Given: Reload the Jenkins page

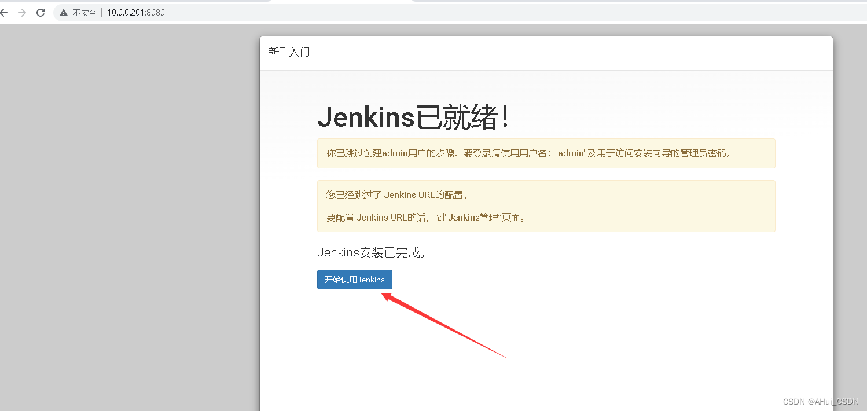Looking at the screenshot, I should [x=41, y=13].
